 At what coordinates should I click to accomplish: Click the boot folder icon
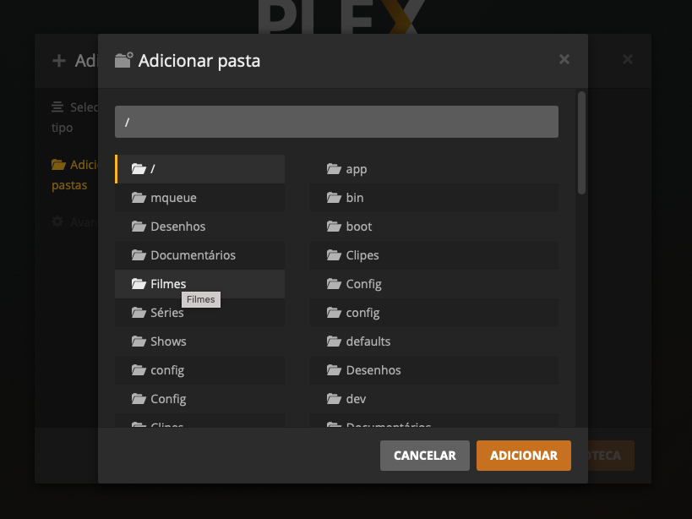[x=334, y=227]
